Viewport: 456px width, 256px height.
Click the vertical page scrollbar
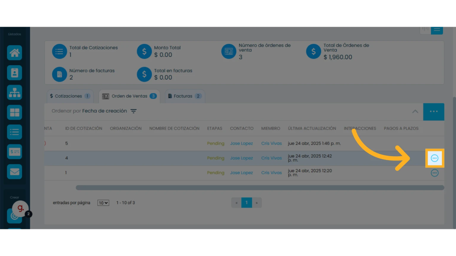(x=454, y=162)
